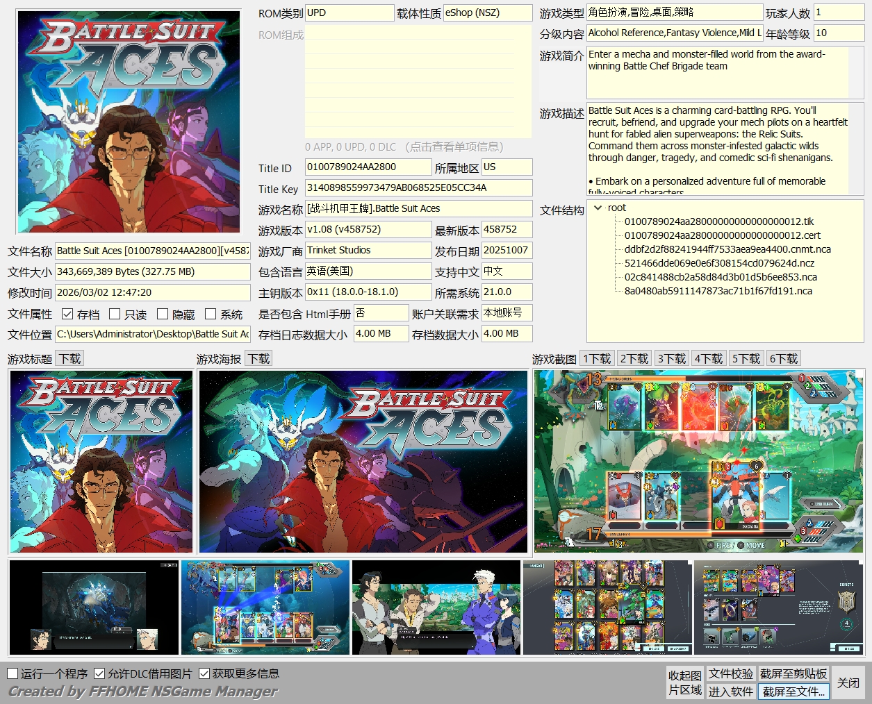Image resolution: width=872 pixels, height=704 pixels.
Task: Open the Battle Suit Aces cover art thumbnail
Action: (129, 121)
